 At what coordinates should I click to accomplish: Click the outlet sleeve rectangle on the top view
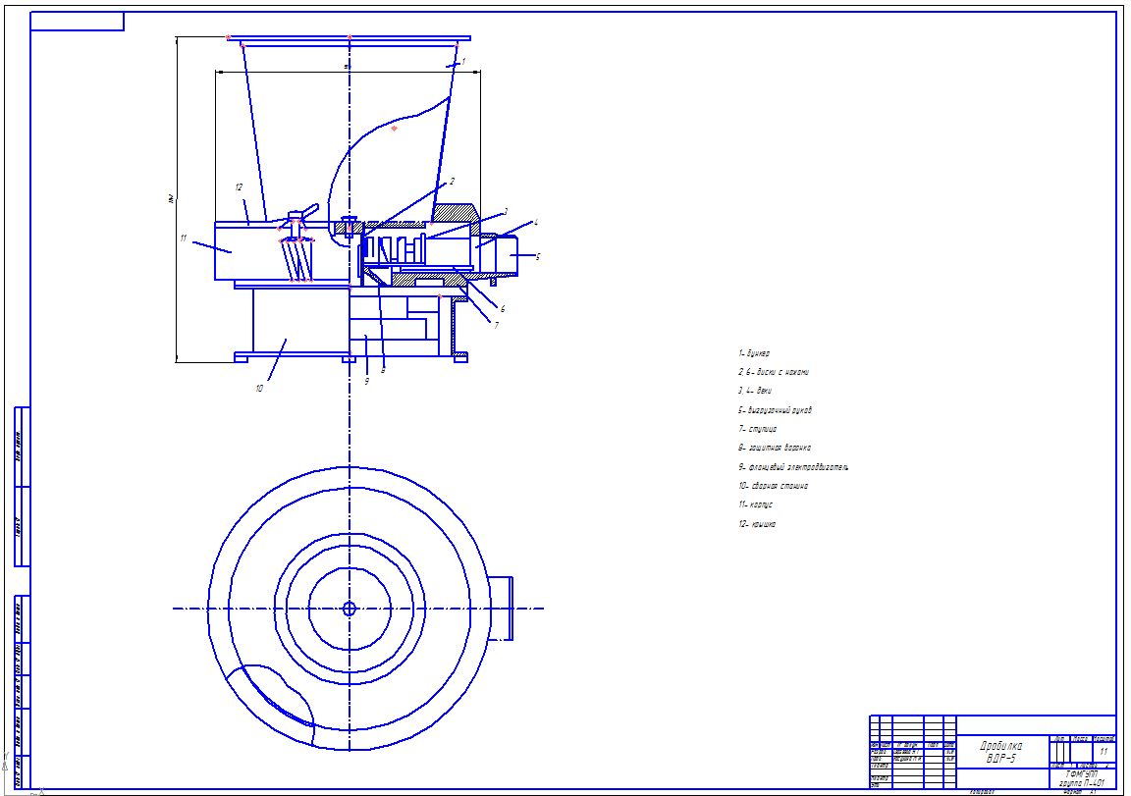tap(501, 609)
